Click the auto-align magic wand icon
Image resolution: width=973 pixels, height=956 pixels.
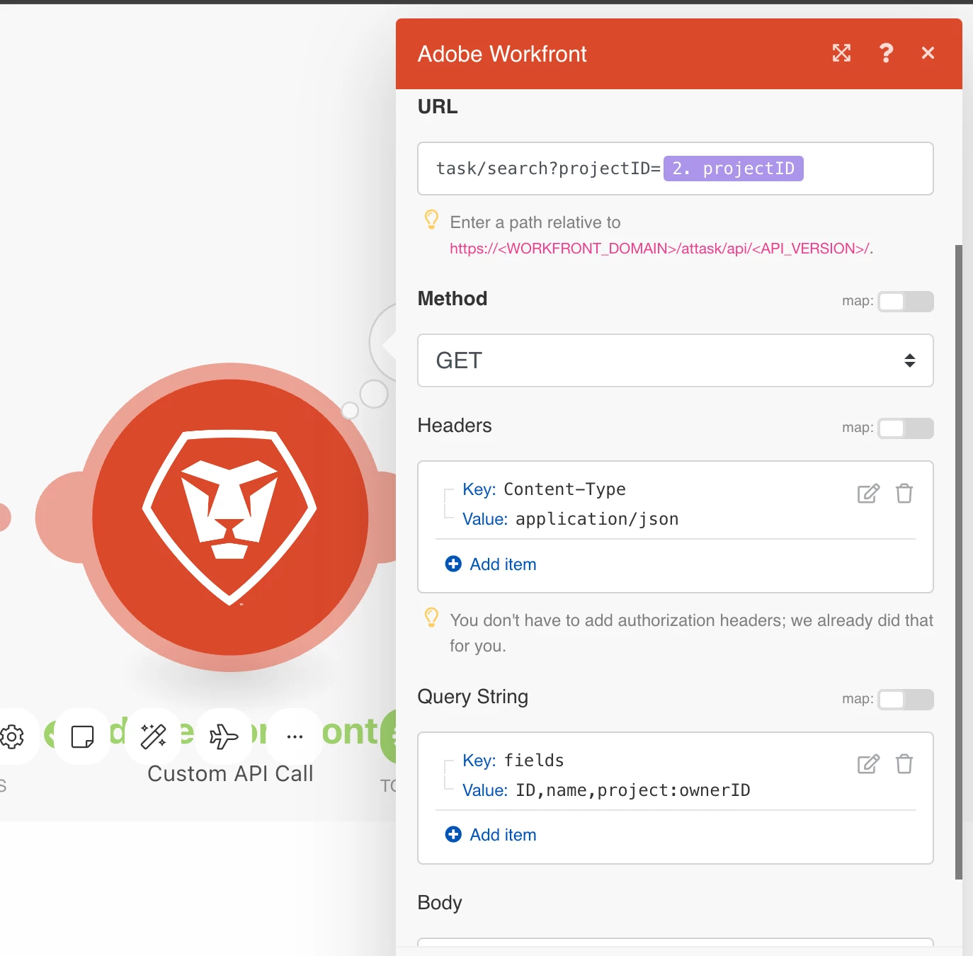(154, 736)
